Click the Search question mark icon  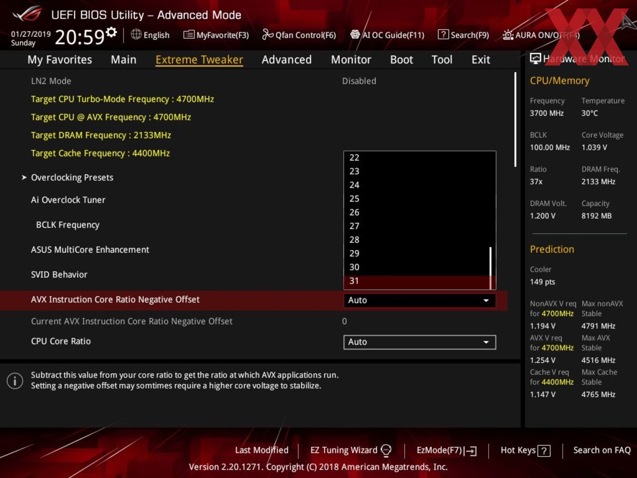(x=443, y=35)
